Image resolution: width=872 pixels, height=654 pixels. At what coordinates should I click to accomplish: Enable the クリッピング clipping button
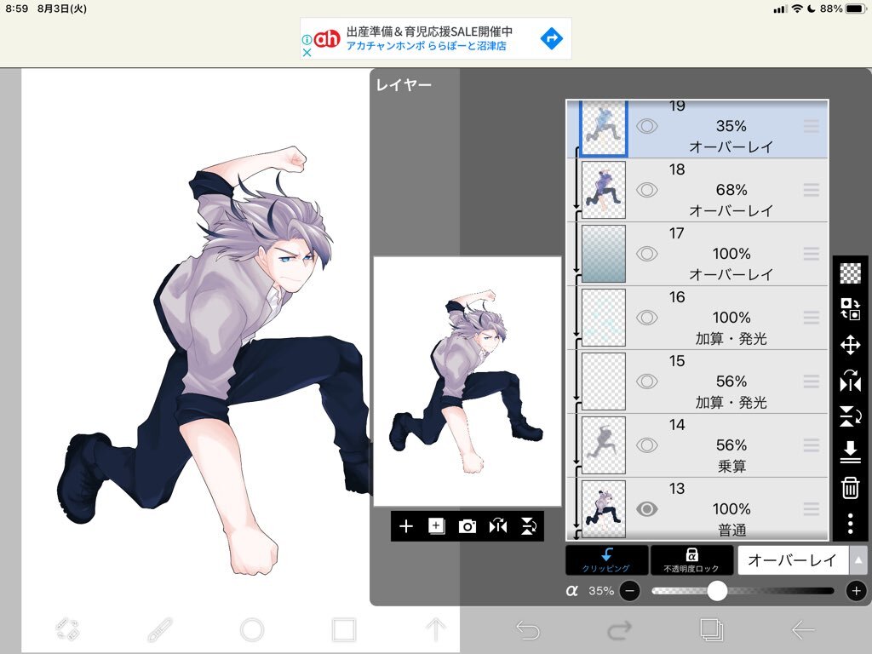pyautogui.click(x=606, y=559)
